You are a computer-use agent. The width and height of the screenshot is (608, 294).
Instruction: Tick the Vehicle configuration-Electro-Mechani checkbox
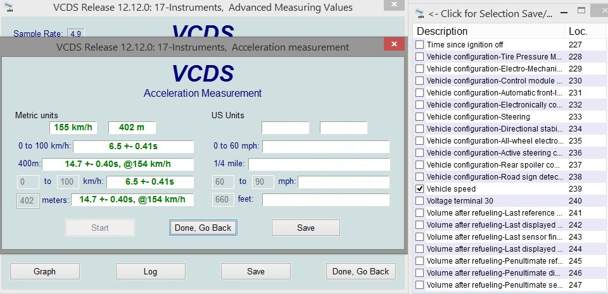[x=419, y=68]
